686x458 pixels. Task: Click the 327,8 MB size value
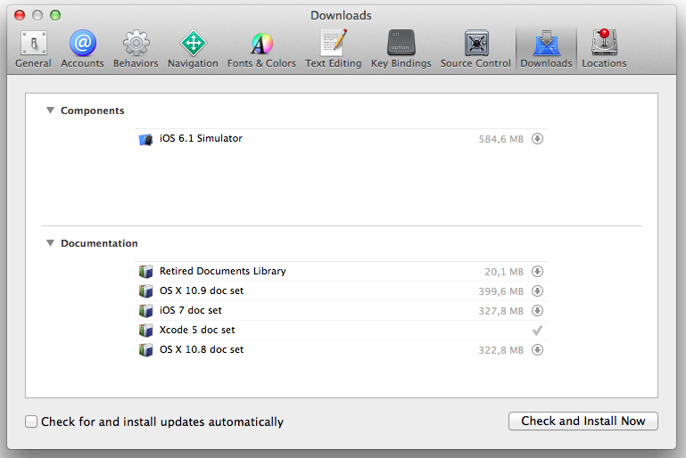[501, 311]
